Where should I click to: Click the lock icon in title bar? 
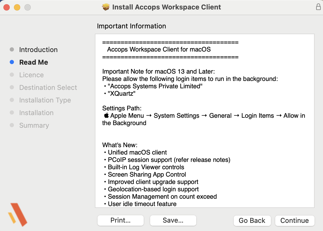(x=318, y=7)
